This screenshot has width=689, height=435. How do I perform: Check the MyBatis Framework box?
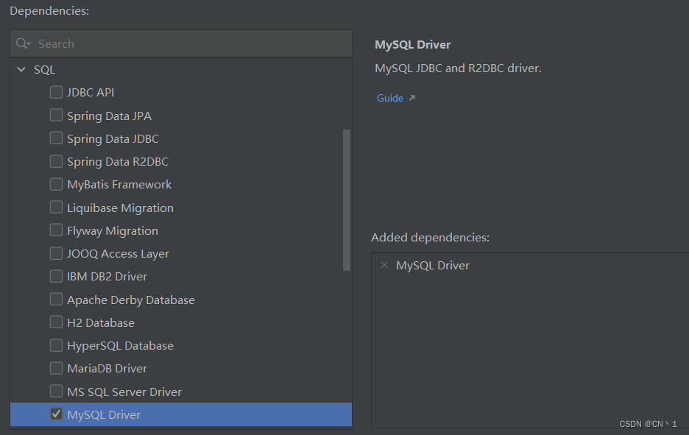pyautogui.click(x=56, y=184)
